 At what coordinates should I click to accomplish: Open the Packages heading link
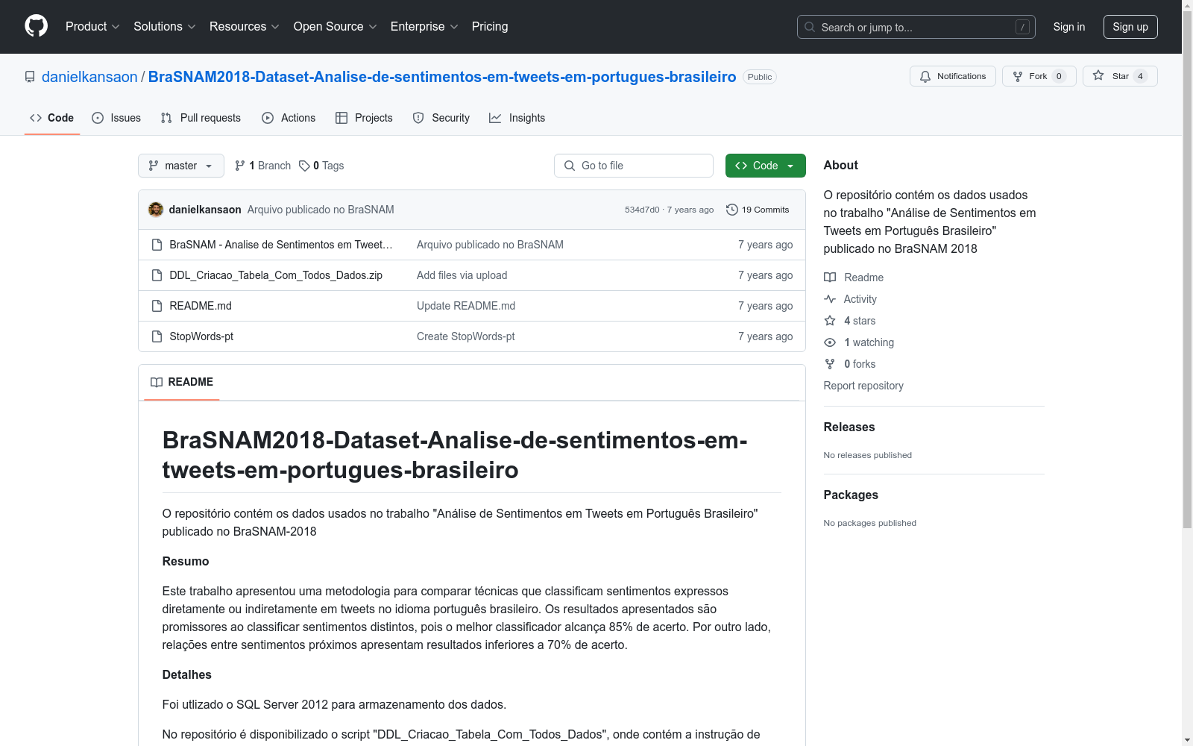coord(851,495)
